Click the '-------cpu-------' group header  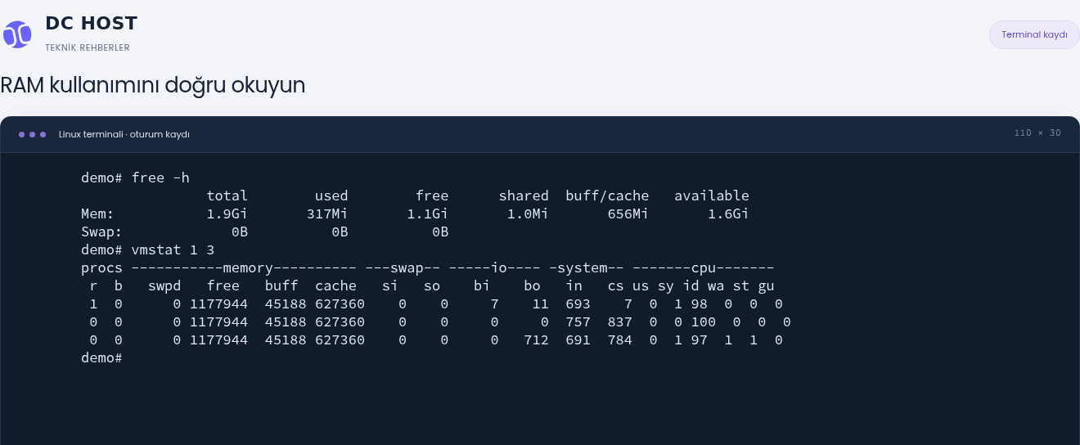point(704,267)
